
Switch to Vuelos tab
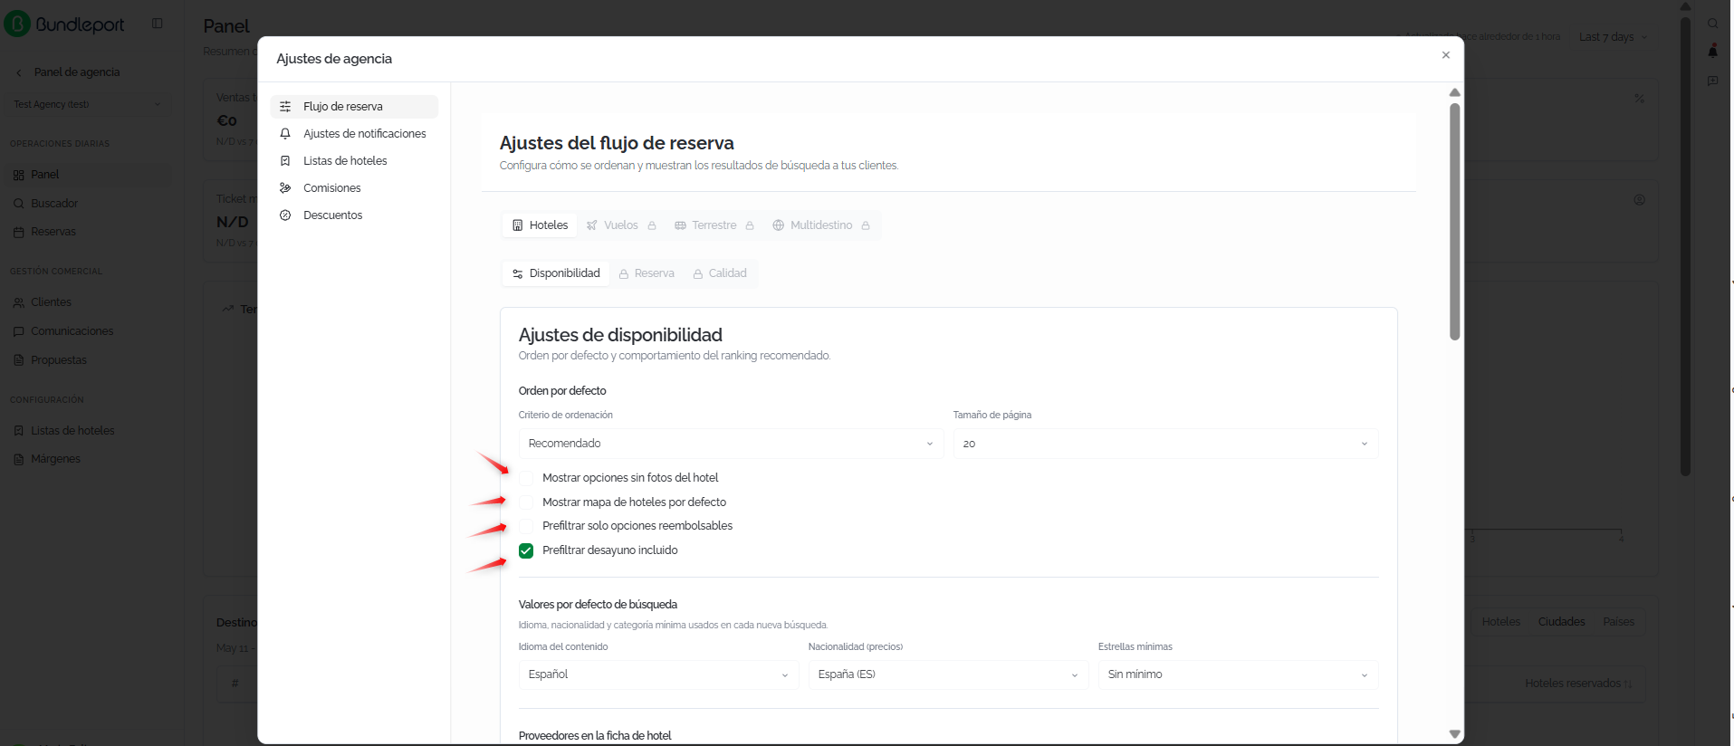pos(621,225)
